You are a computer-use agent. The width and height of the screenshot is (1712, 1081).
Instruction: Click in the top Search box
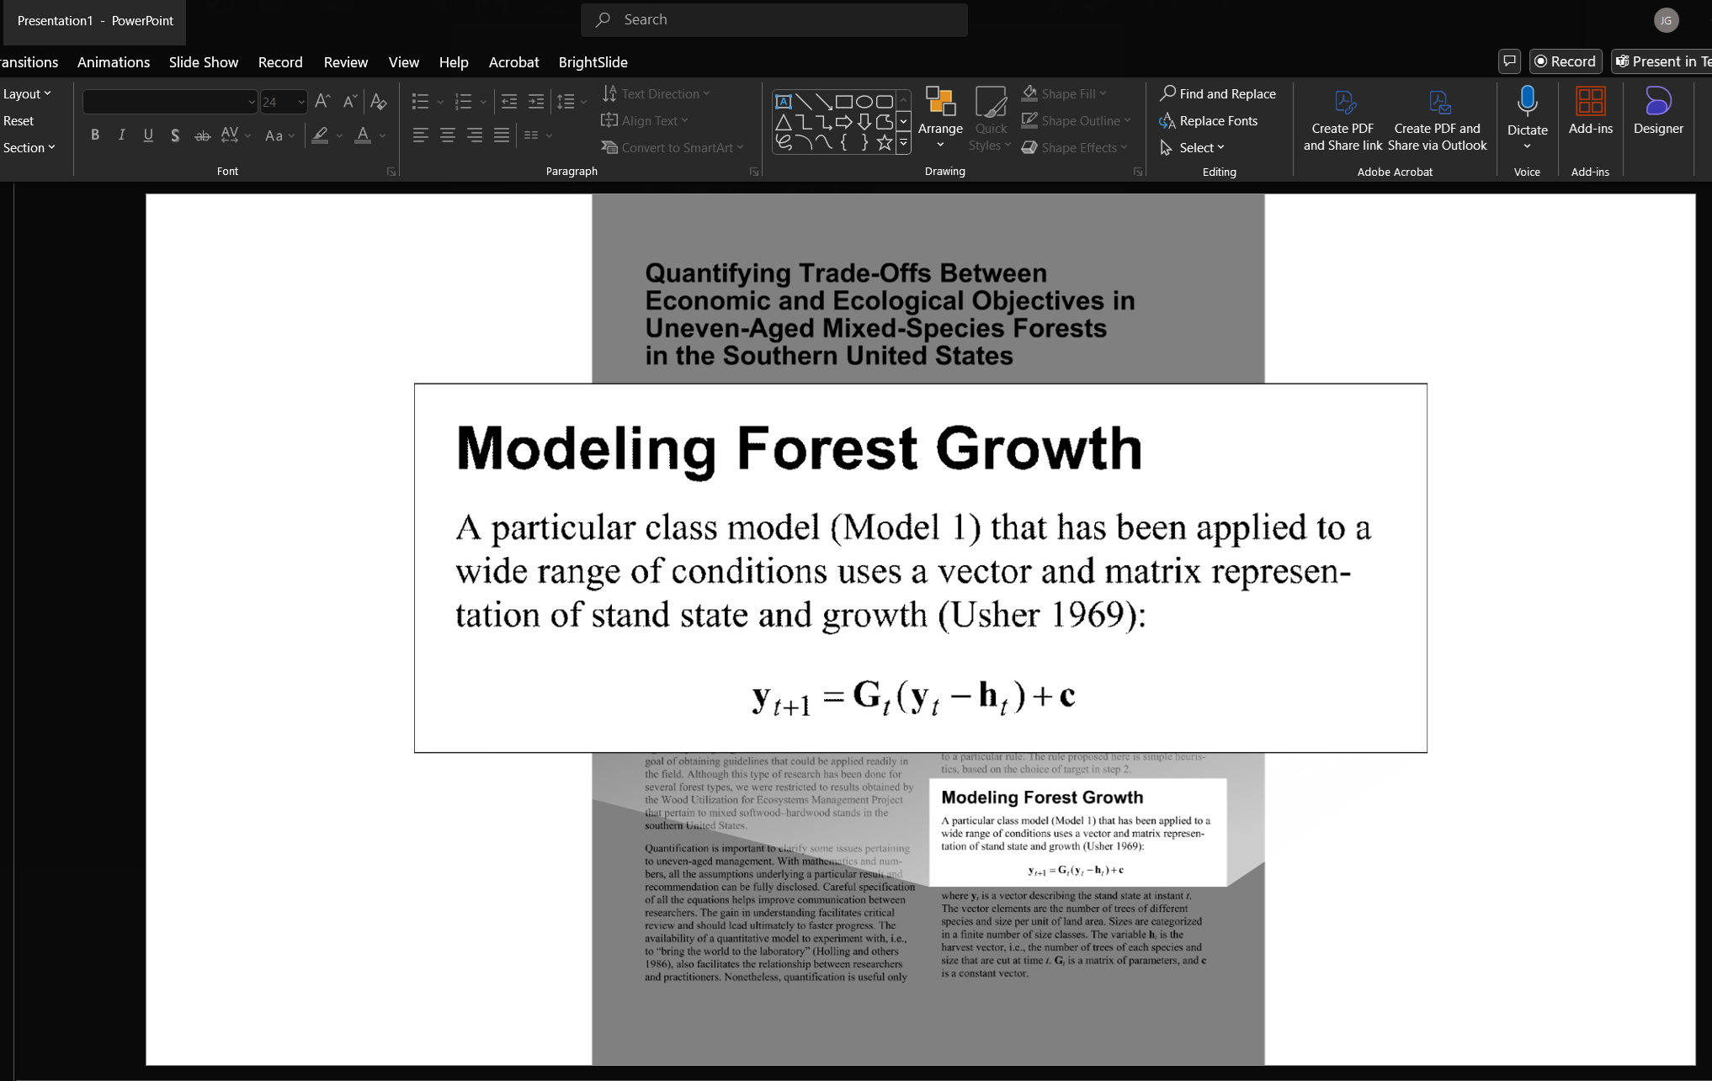[774, 19]
